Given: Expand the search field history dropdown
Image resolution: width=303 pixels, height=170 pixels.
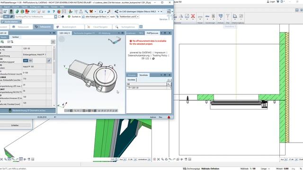Looking at the screenshot, I should (56, 17).
